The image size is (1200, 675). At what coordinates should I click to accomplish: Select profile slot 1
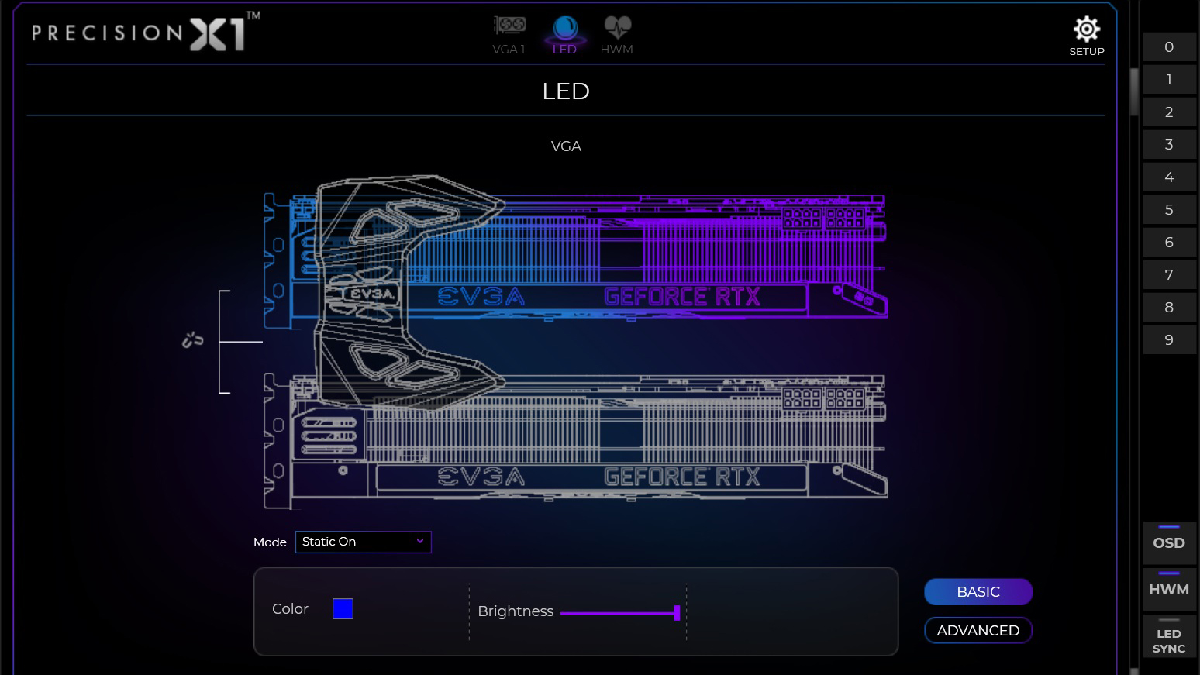pos(1169,80)
